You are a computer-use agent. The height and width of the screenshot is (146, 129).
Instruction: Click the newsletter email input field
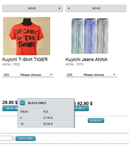(x=6, y=138)
